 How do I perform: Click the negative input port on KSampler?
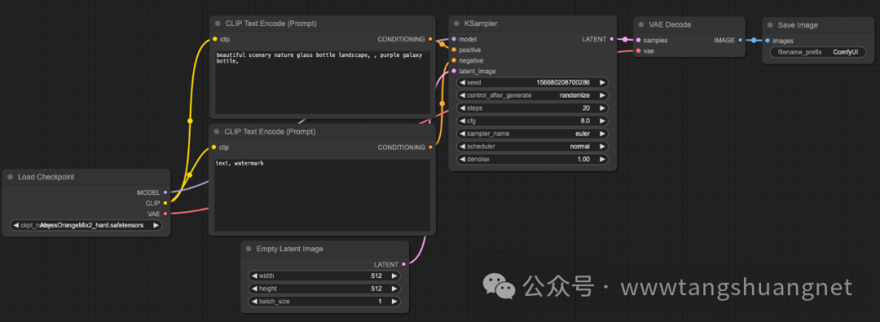[x=454, y=60]
